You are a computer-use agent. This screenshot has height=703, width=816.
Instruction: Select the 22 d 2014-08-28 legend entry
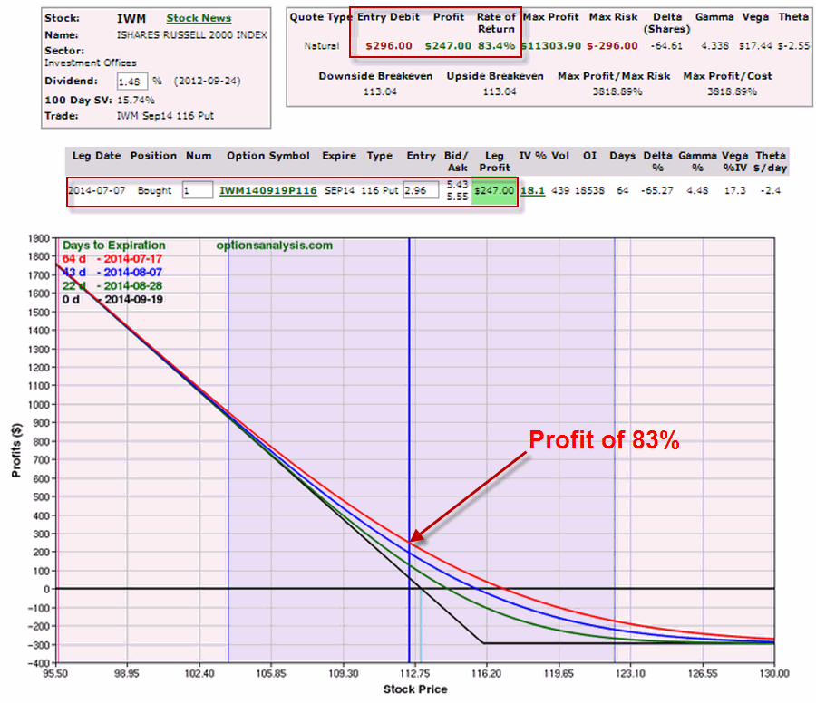[x=112, y=286]
